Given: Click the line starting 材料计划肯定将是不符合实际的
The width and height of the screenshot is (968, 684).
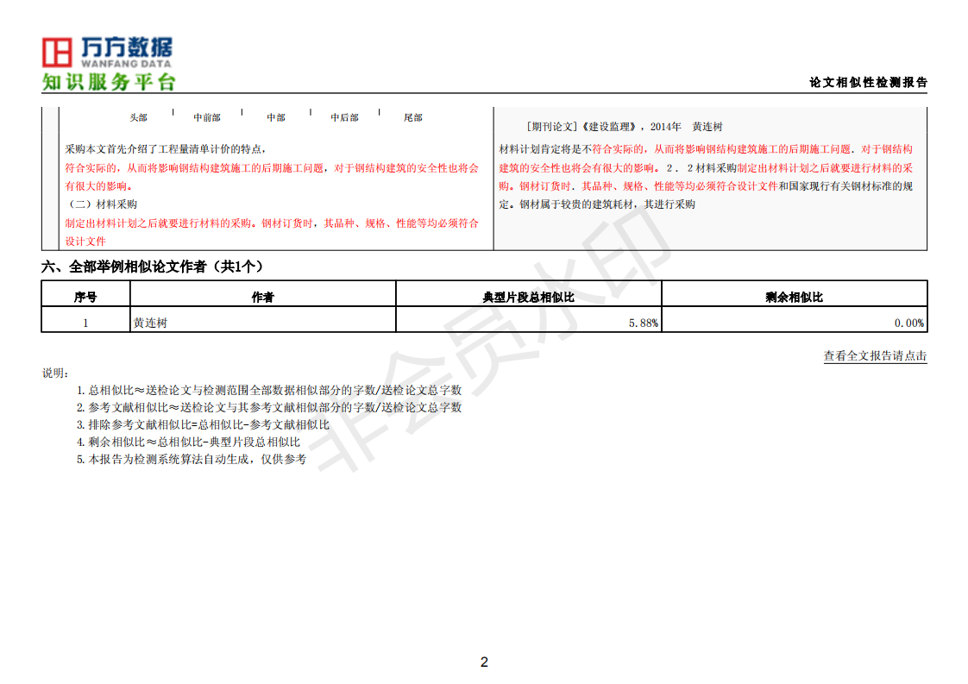Looking at the screenshot, I should (x=706, y=148).
